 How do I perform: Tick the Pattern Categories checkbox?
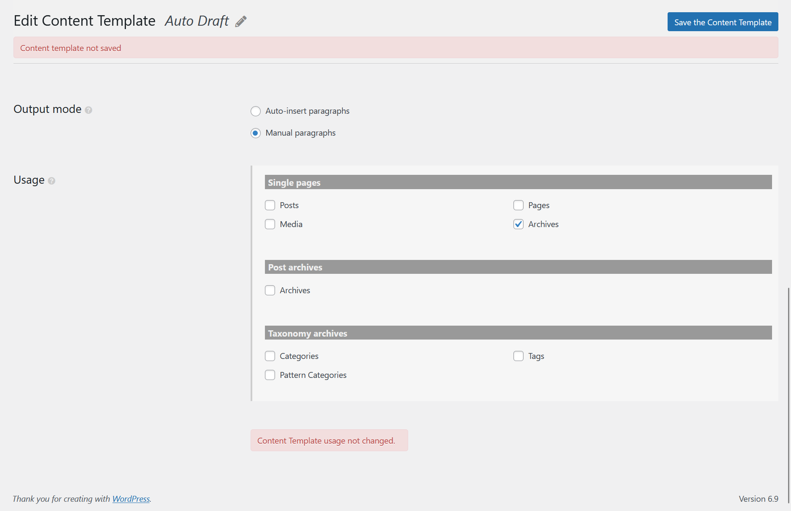click(270, 375)
